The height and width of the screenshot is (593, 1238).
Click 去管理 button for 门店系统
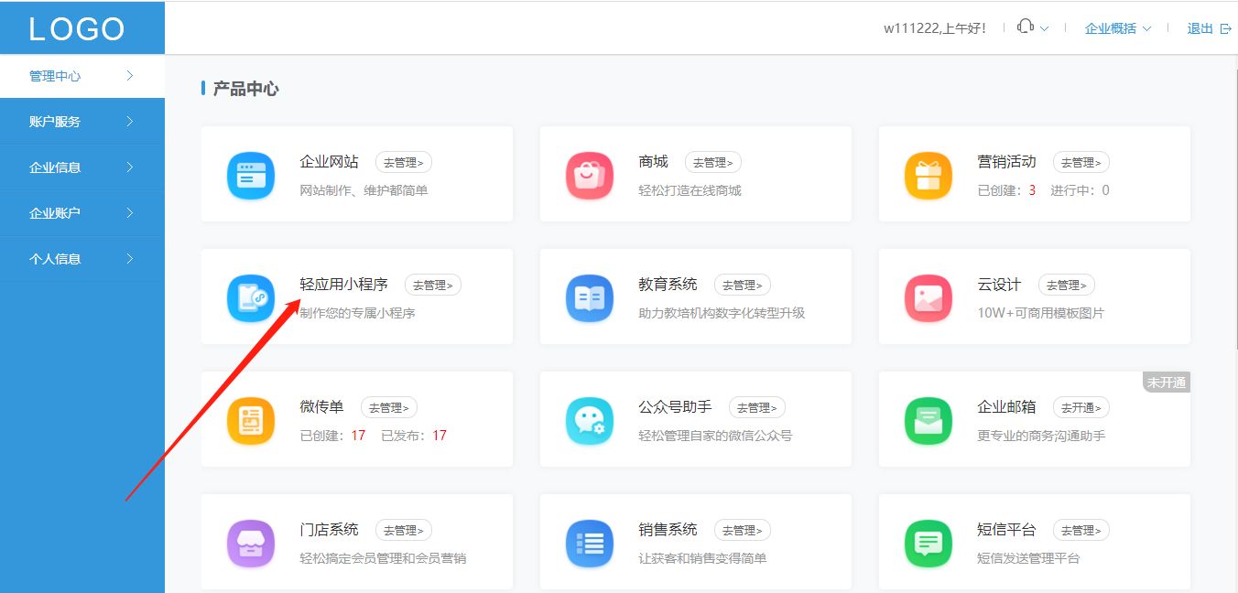(404, 530)
